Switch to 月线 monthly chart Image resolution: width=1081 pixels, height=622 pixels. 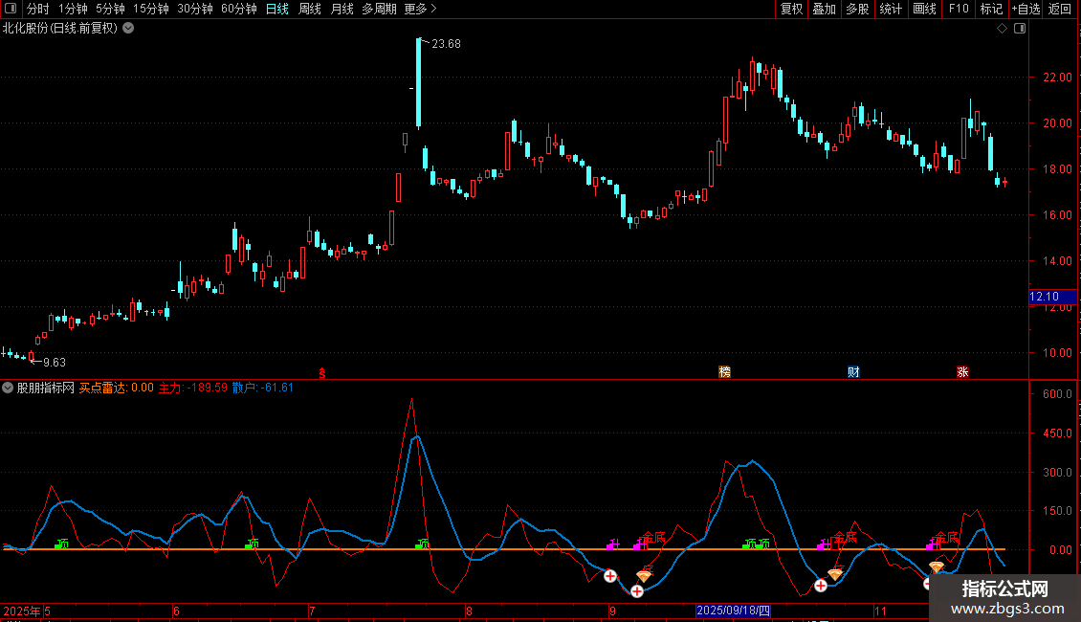click(x=342, y=9)
